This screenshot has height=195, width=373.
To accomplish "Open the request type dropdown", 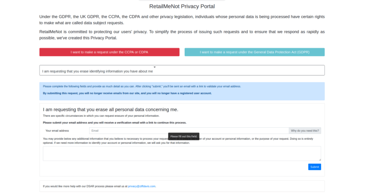I will coord(182,71).
